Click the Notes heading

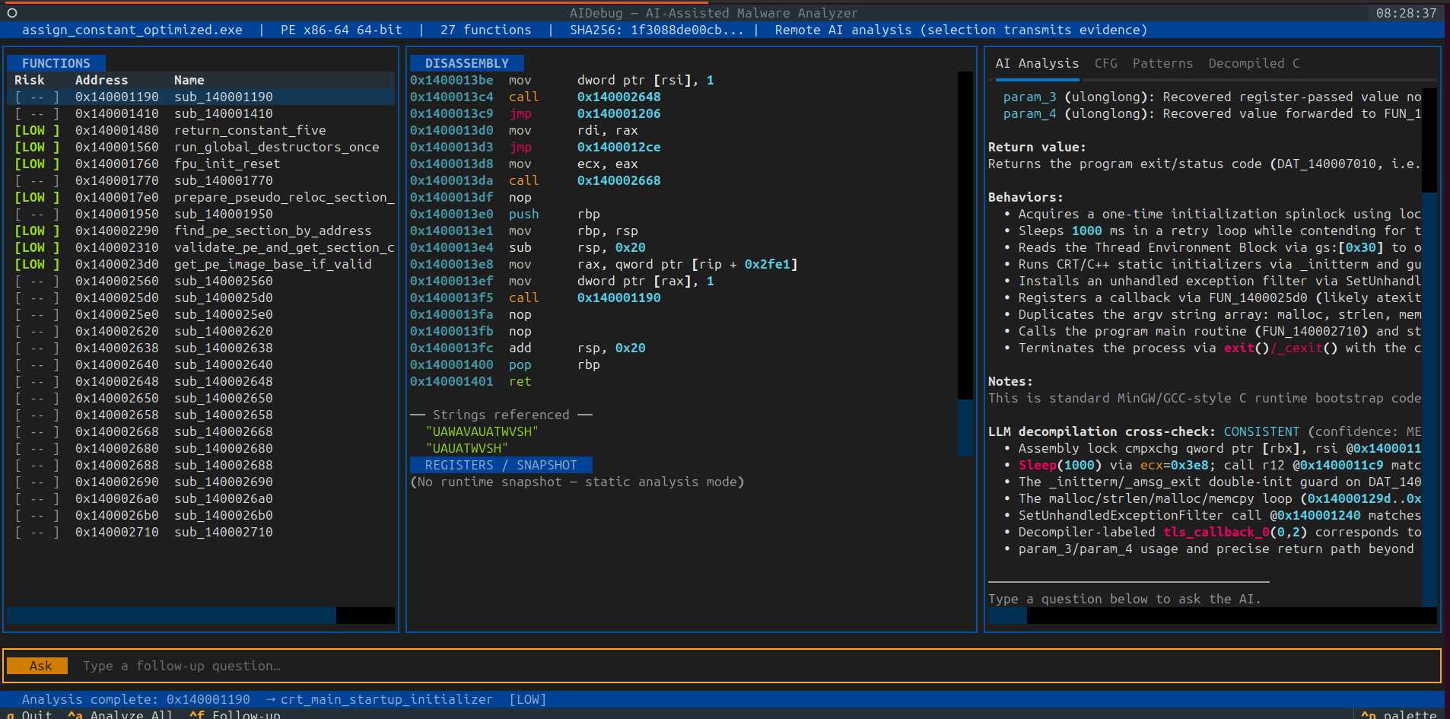(x=1010, y=381)
